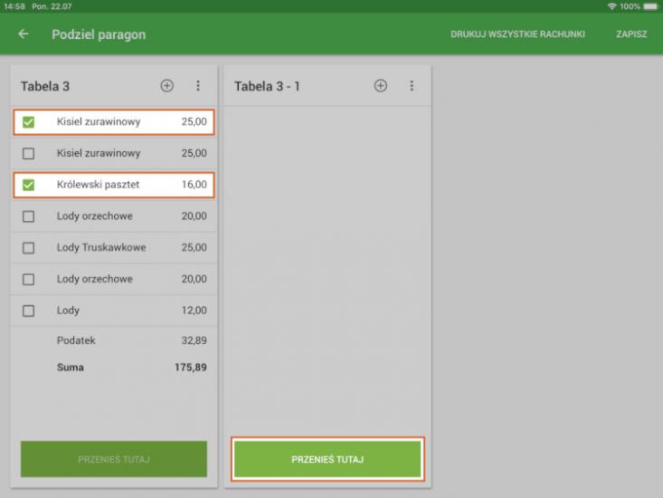The width and height of the screenshot is (663, 498).
Task: Open the three-dot menu for Tabela 3
Action: pos(198,86)
